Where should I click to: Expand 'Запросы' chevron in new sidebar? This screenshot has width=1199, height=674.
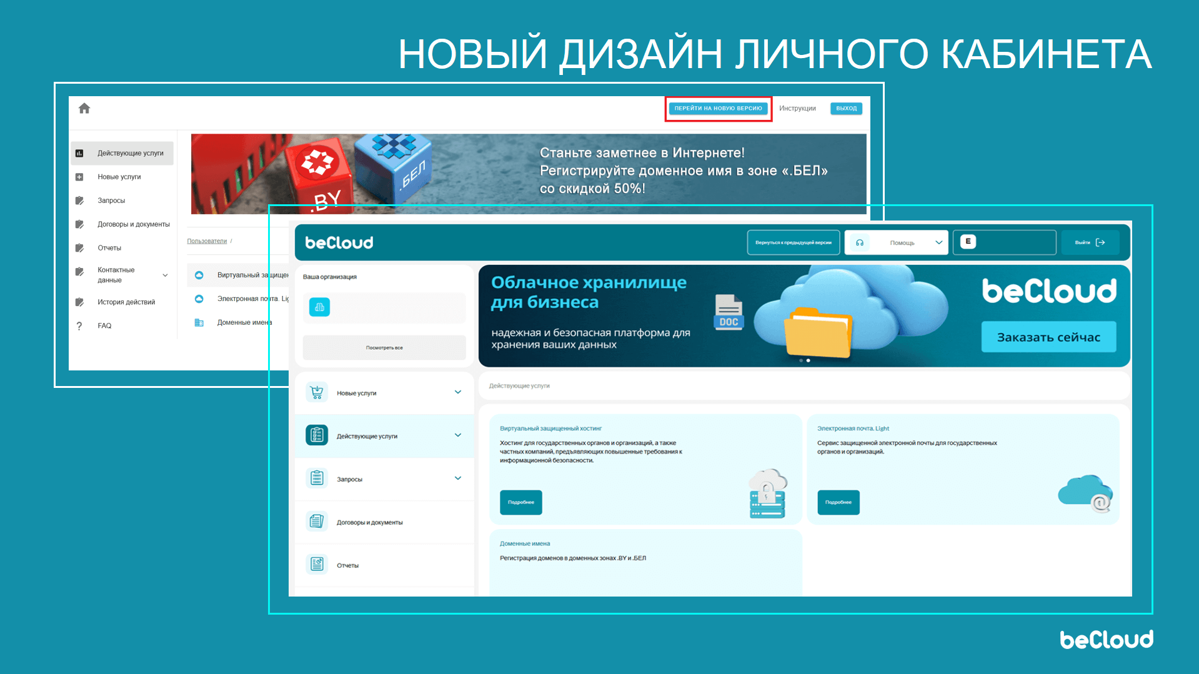458,478
